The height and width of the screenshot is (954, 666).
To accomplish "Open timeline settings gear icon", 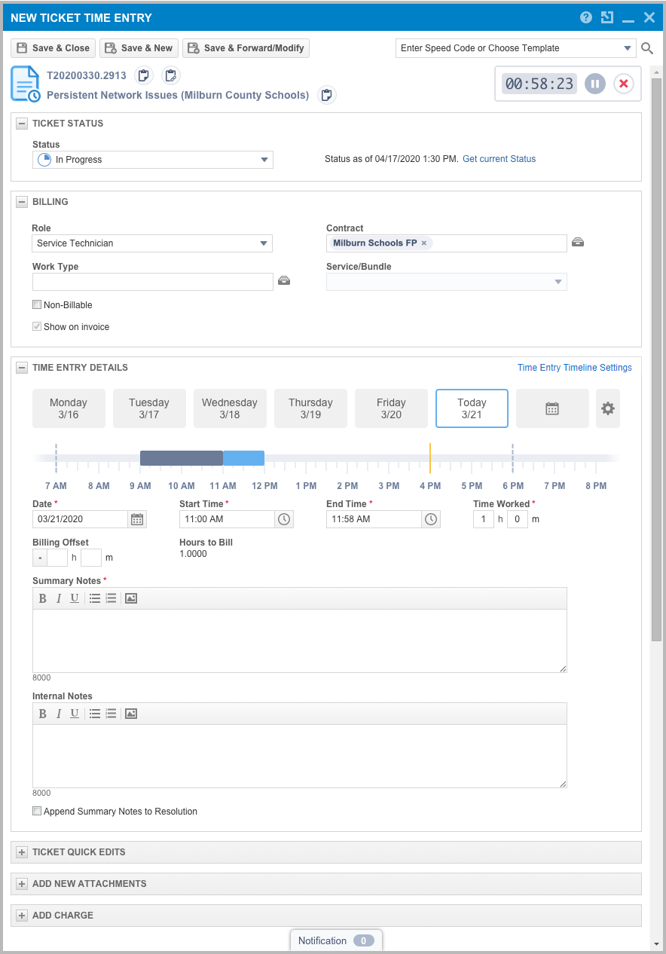I will 608,408.
